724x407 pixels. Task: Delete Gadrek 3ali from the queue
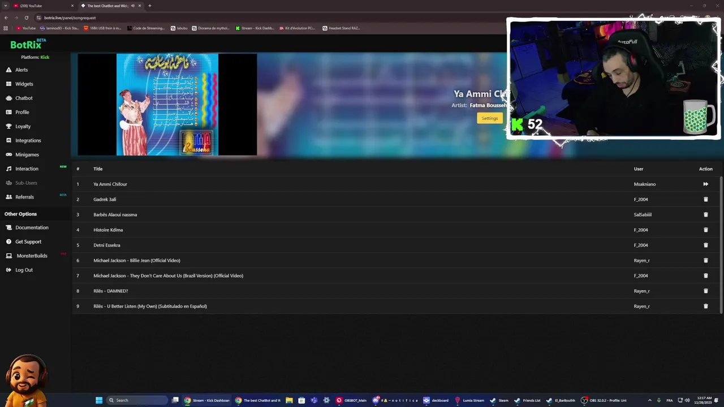705,200
